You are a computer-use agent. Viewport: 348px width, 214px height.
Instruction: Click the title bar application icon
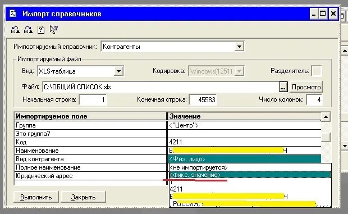click(13, 14)
